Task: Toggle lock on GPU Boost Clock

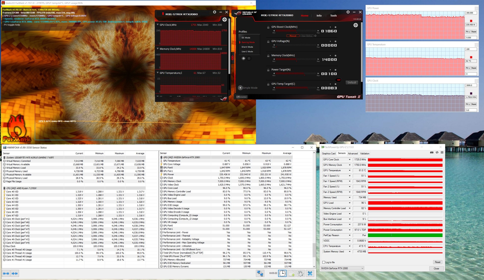Action: pyautogui.click(x=268, y=27)
